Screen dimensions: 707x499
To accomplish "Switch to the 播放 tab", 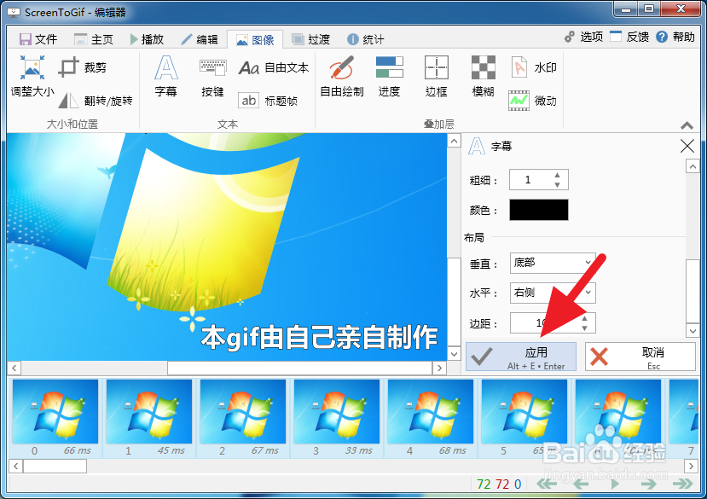I will 147,39.
